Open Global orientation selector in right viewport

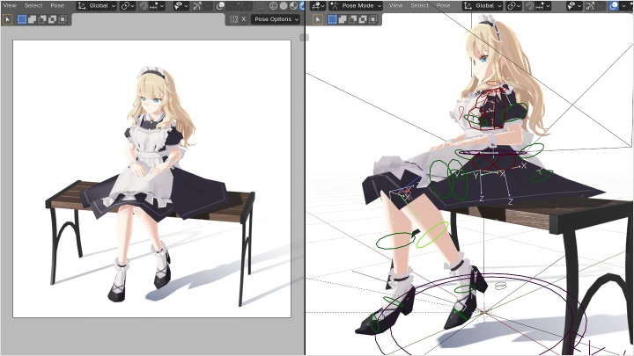coord(483,5)
